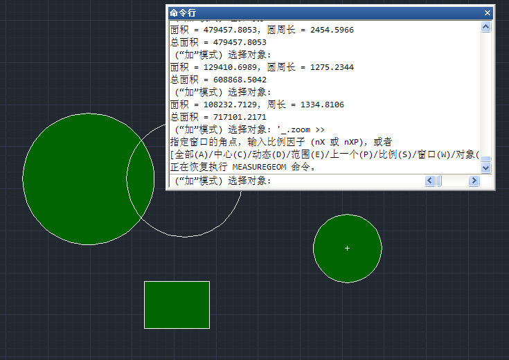This screenshot has height=360, width=509.
Task: Select the large green filled circle
Action: (x=69, y=179)
